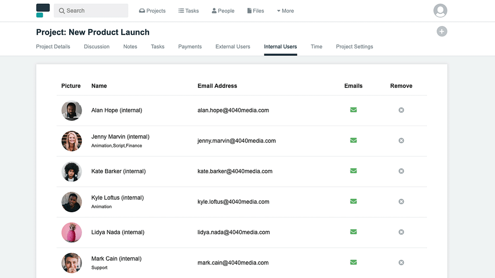Viewport: 495px width, 278px height.
Task: Click alan.hope@4040media.com email
Action: coord(233,110)
